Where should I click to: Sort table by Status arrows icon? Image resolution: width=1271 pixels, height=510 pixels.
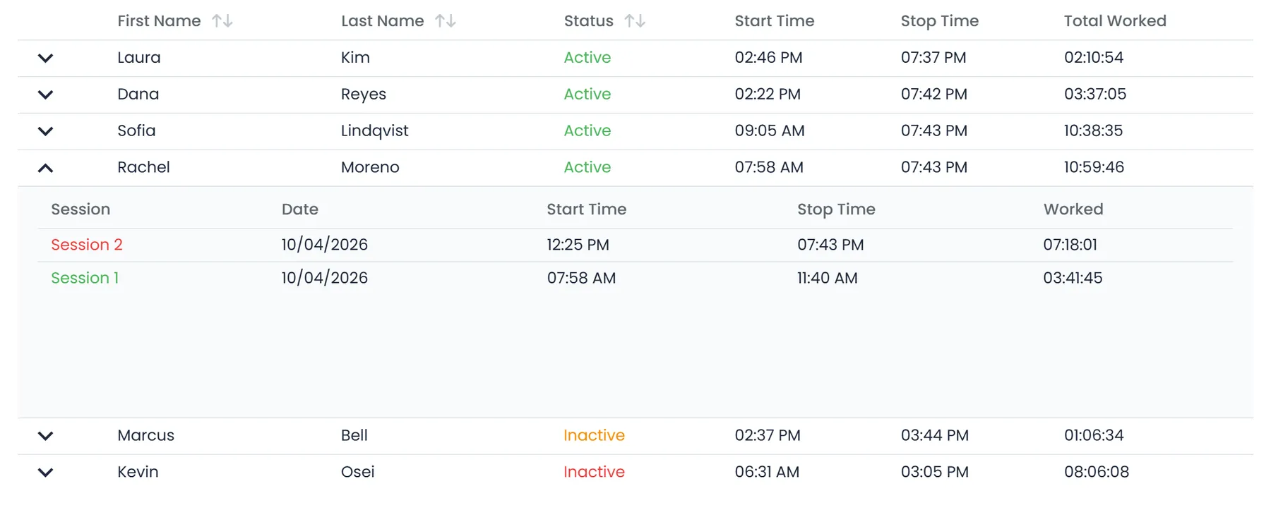(x=635, y=21)
